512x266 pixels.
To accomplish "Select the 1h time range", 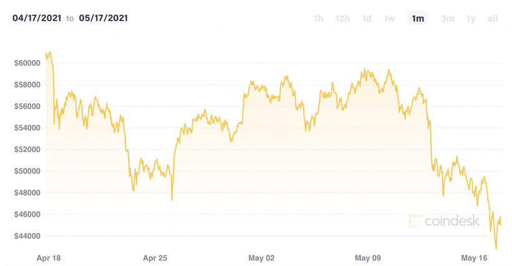I will click(318, 19).
